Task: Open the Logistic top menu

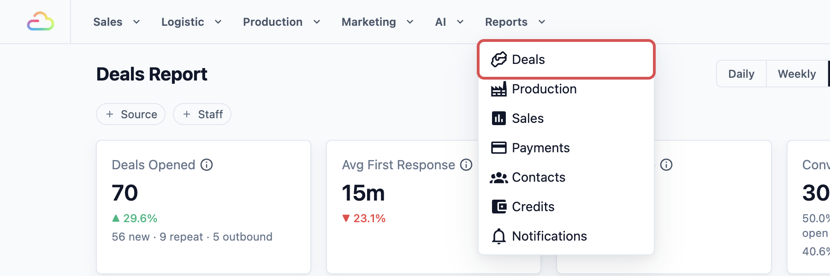Action: tap(191, 22)
